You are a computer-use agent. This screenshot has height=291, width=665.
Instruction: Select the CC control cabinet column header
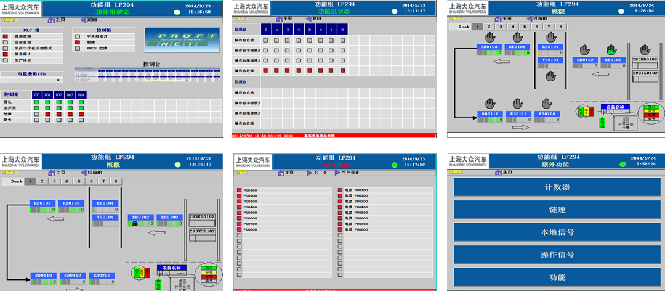click(x=37, y=94)
